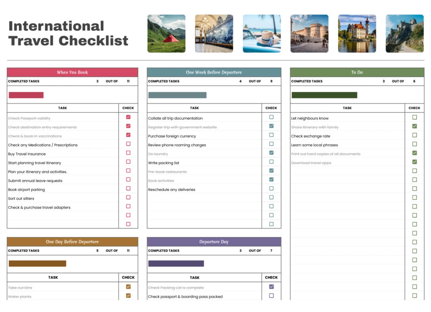This screenshot has height=312, width=431.
Task: Tick Check passport & boarding pass packed
Action: tap(271, 296)
